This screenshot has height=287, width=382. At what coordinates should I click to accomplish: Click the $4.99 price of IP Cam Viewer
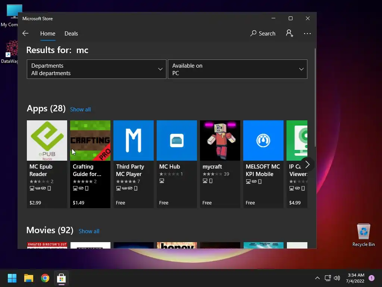coord(295,203)
